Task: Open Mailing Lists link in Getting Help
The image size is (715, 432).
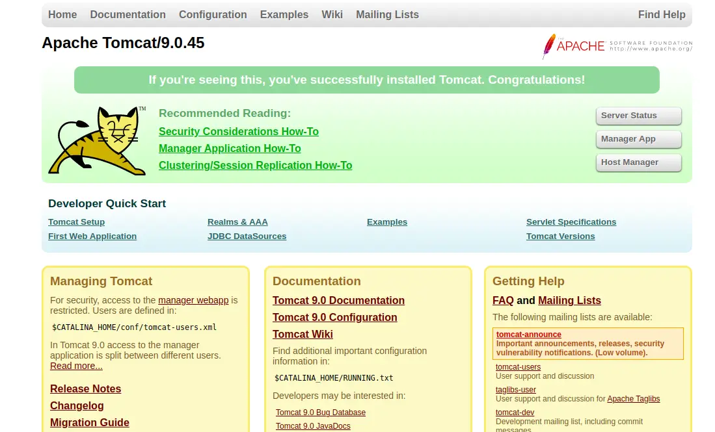Action: (569, 300)
